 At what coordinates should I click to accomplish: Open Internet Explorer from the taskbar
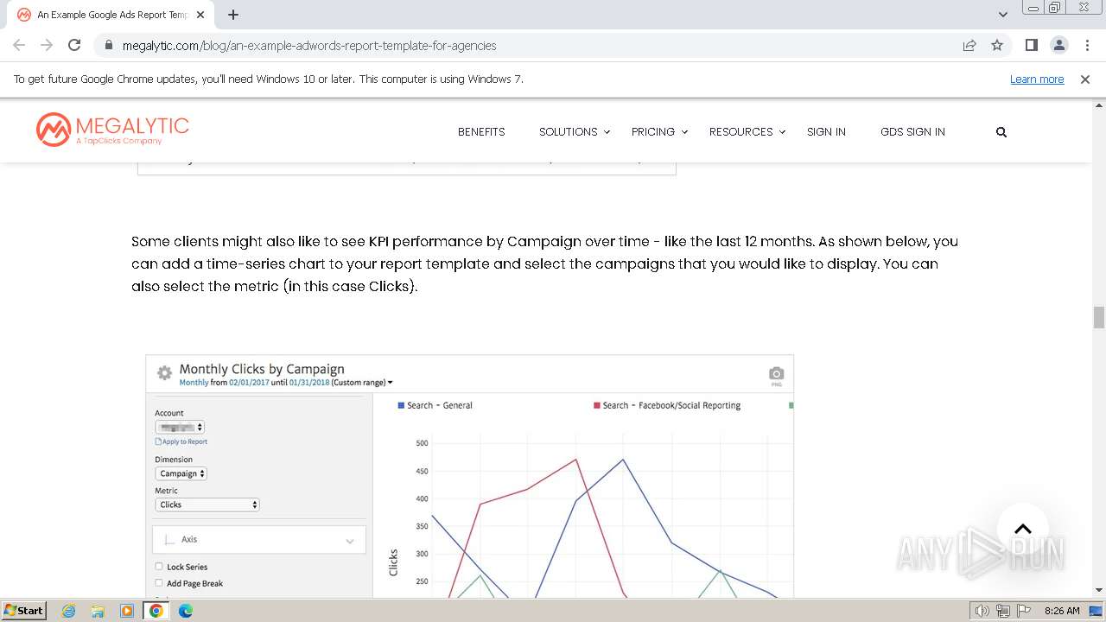point(69,611)
